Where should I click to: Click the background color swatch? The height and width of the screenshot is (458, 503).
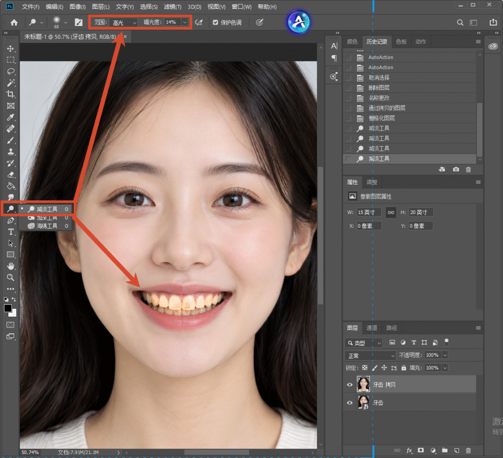coord(14,314)
